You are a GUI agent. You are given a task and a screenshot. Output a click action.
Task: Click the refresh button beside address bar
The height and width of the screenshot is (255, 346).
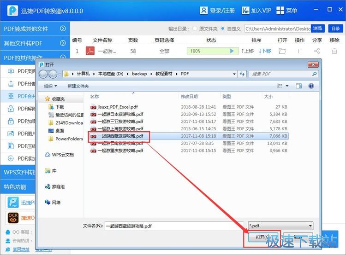coord(242,74)
